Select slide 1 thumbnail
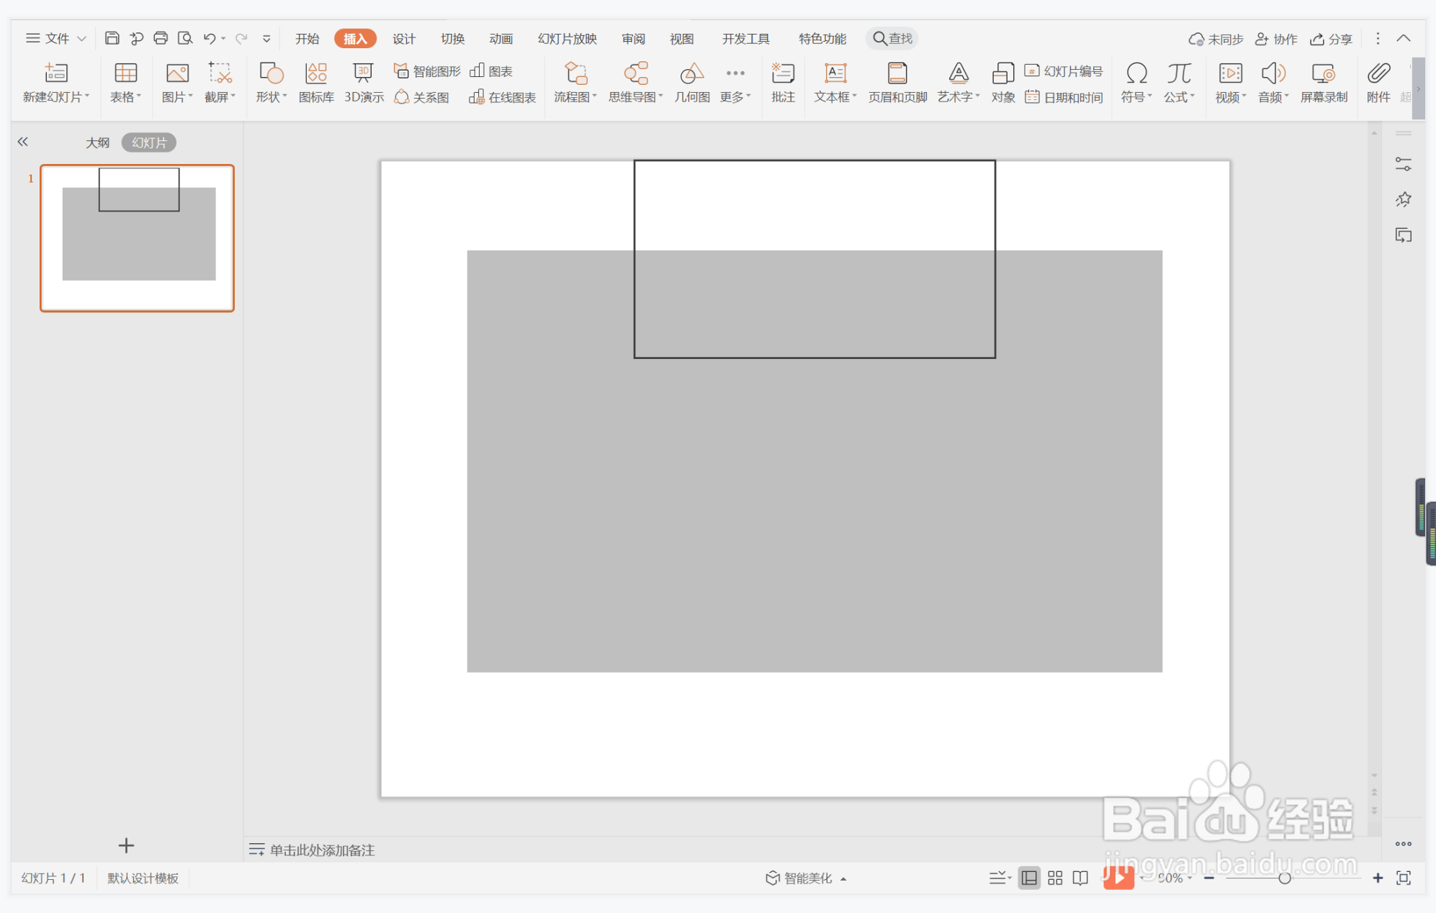The height and width of the screenshot is (913, 1436). tap(137, 238)
